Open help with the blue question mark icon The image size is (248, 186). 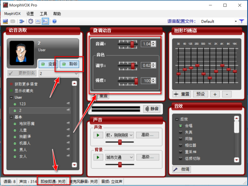click(54, 21)
